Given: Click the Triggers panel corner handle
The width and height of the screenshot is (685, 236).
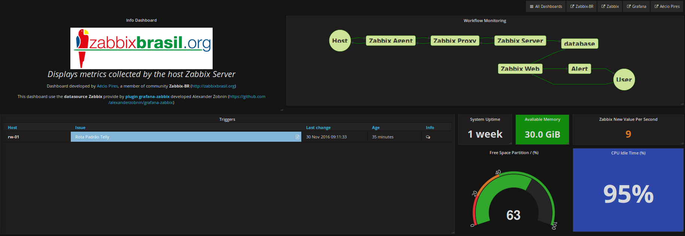Looking at the screenshot, I should 453,232.
